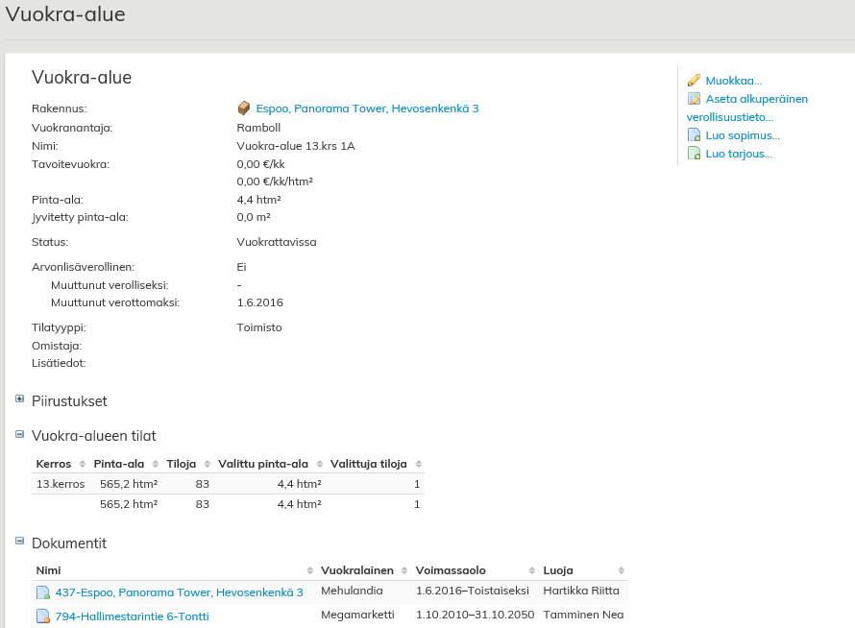Open the Espoo, Panorama Tower building link
The image size is (855, 628).
[367, 109]
